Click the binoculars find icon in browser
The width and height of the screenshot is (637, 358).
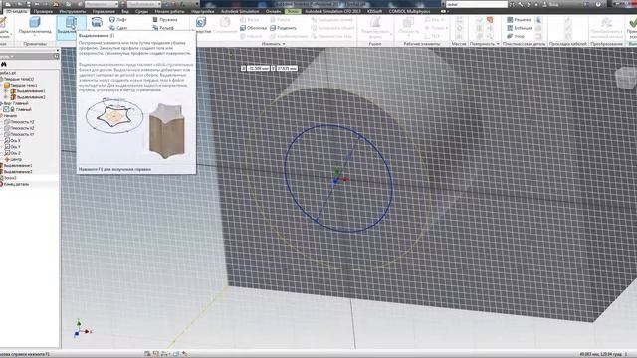(x=4, y=64)
